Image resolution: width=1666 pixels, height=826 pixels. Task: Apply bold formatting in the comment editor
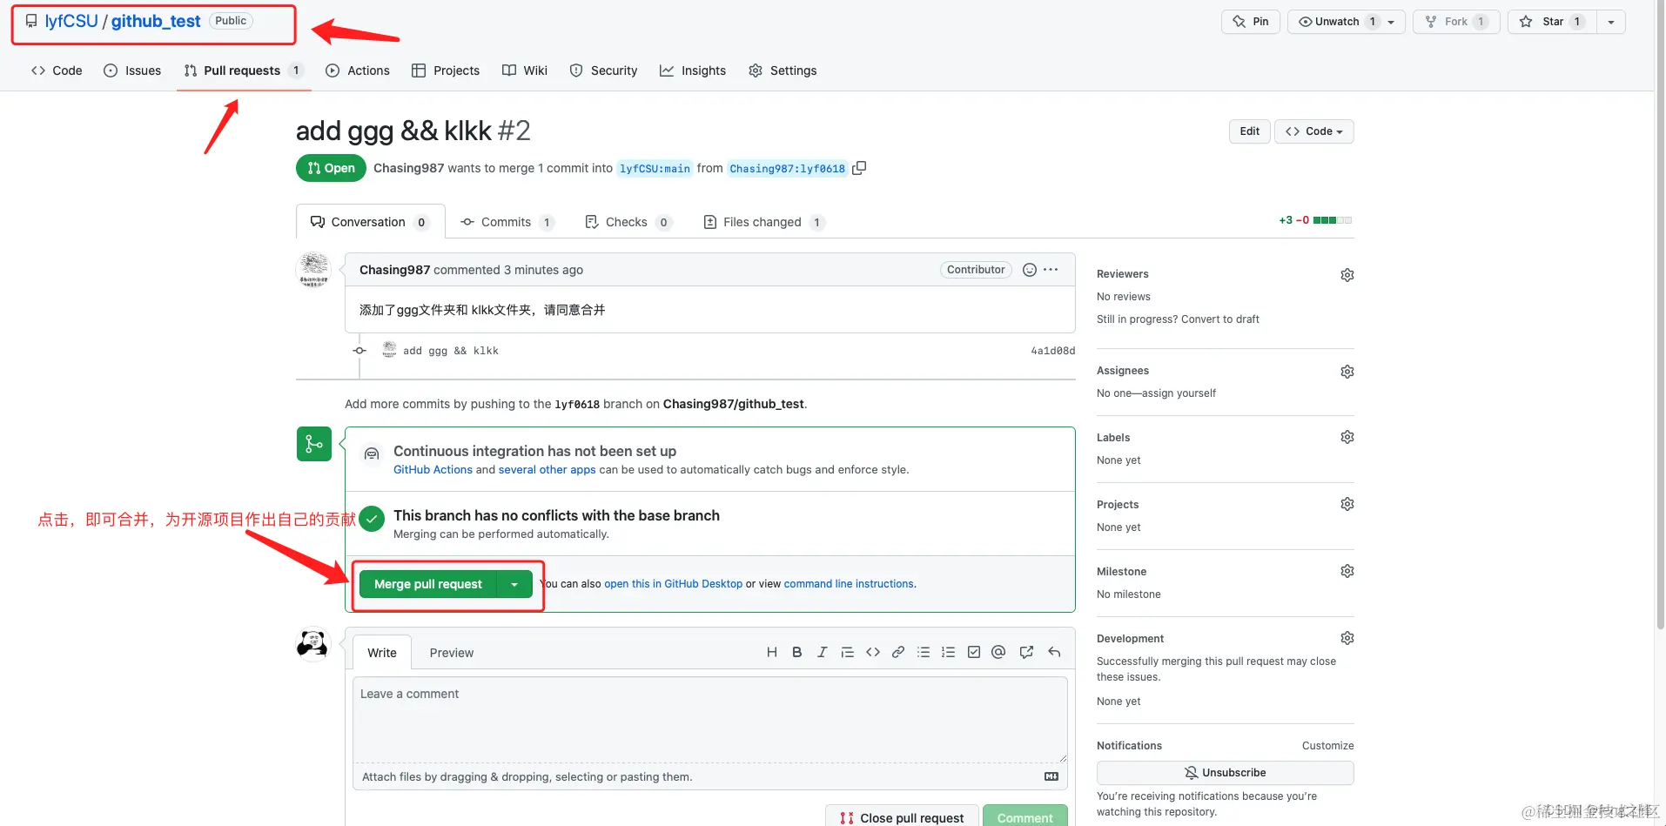[796, 652]
